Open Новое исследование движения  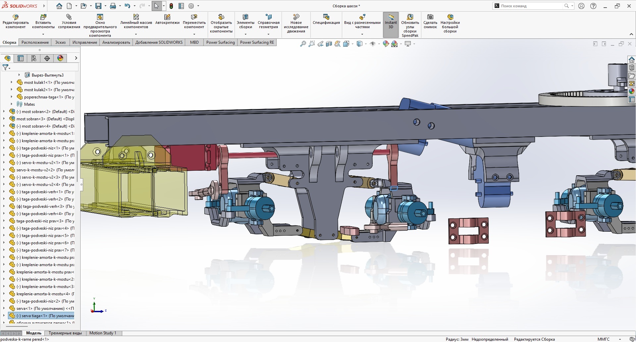296,23
